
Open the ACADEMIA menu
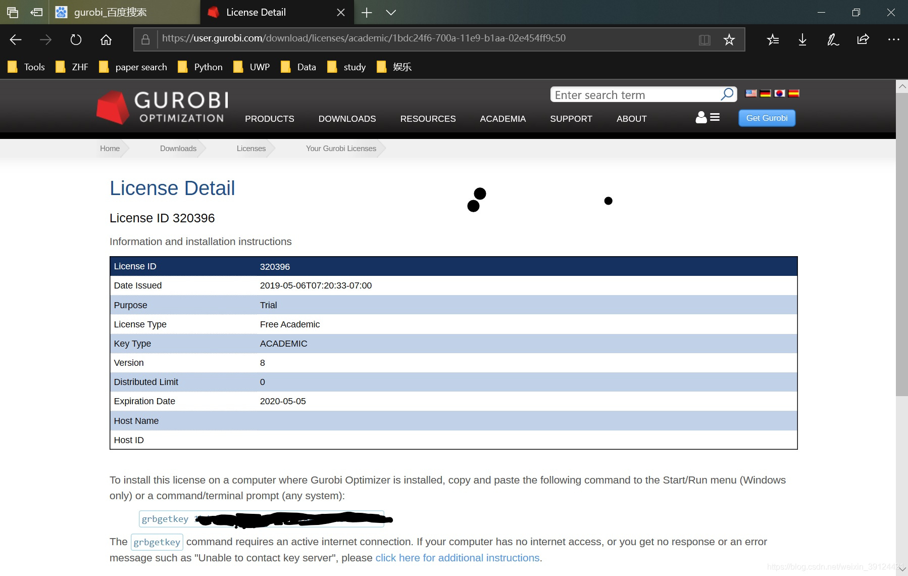coord(502,119)
